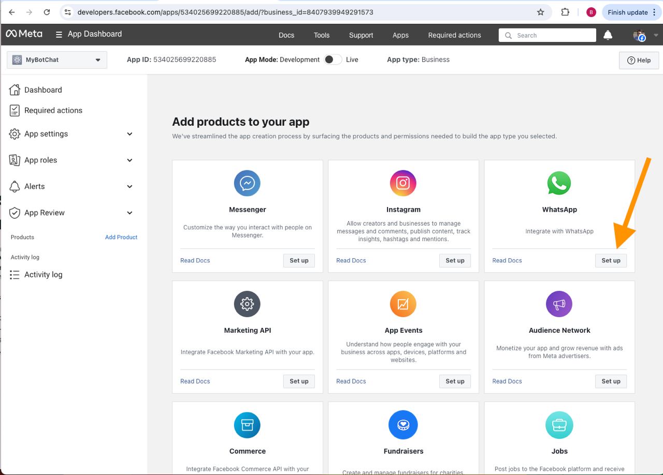Click the App Events megaphone icon
The width and height of the screenshot is (663, 475).
403,304
